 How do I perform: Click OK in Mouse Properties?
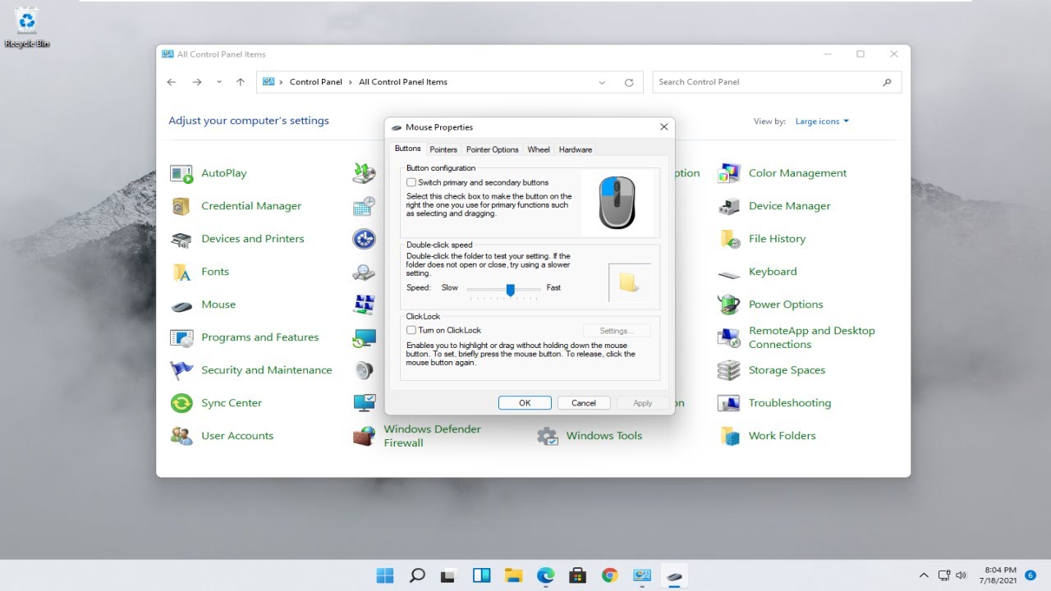tap(525, 403)
